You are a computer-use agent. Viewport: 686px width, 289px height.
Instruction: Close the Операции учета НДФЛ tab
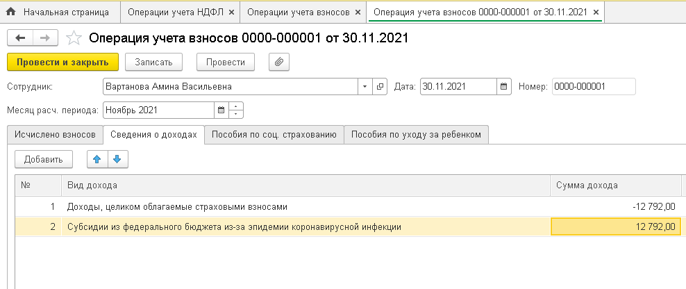click(231, 13)
